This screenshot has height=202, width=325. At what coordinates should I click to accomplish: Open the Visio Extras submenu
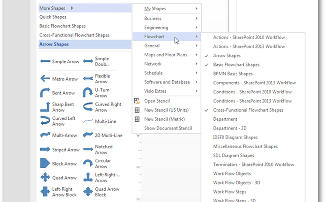click(x=167, y=91)
